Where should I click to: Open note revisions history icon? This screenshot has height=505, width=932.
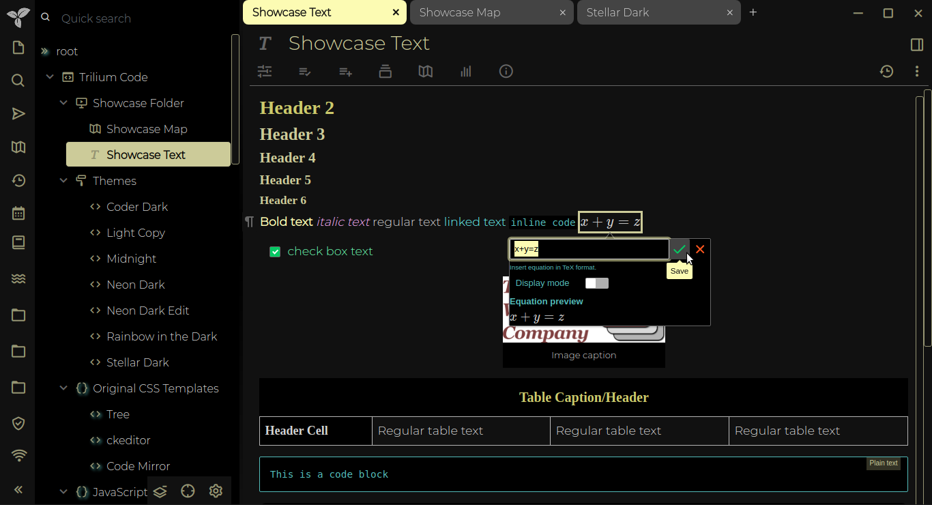(886, 72)
